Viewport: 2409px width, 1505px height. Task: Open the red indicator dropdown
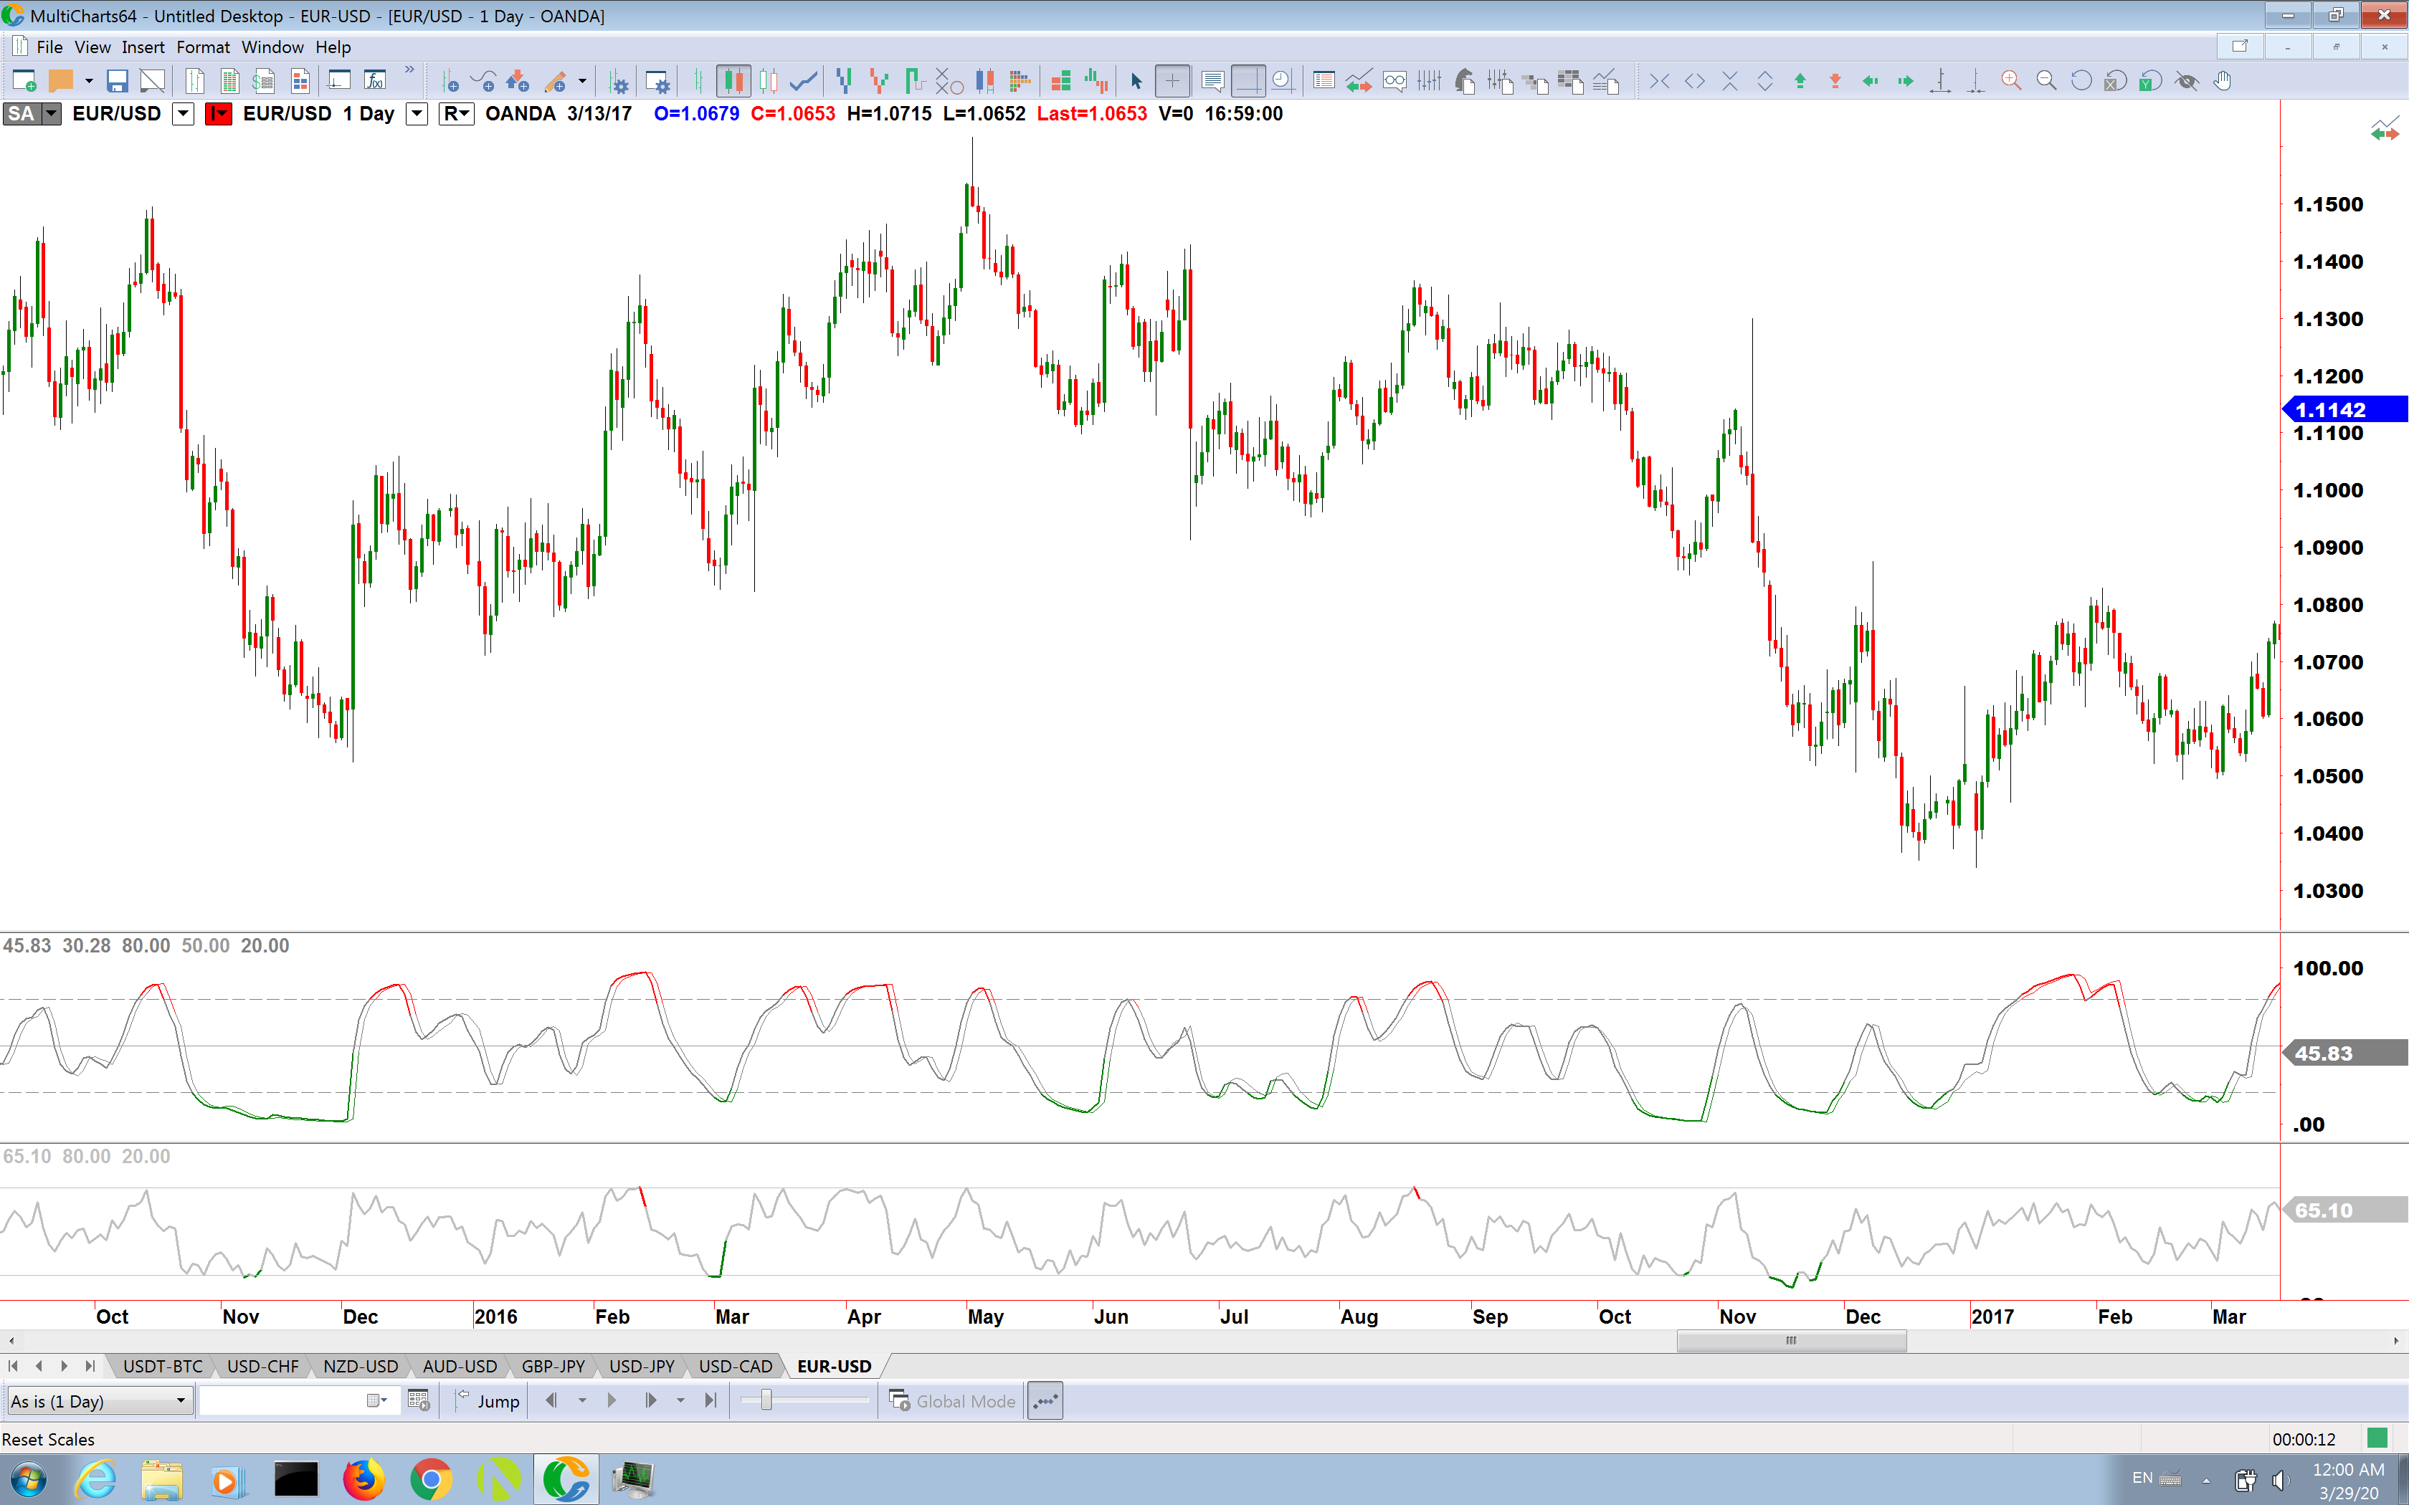point(218,113)
